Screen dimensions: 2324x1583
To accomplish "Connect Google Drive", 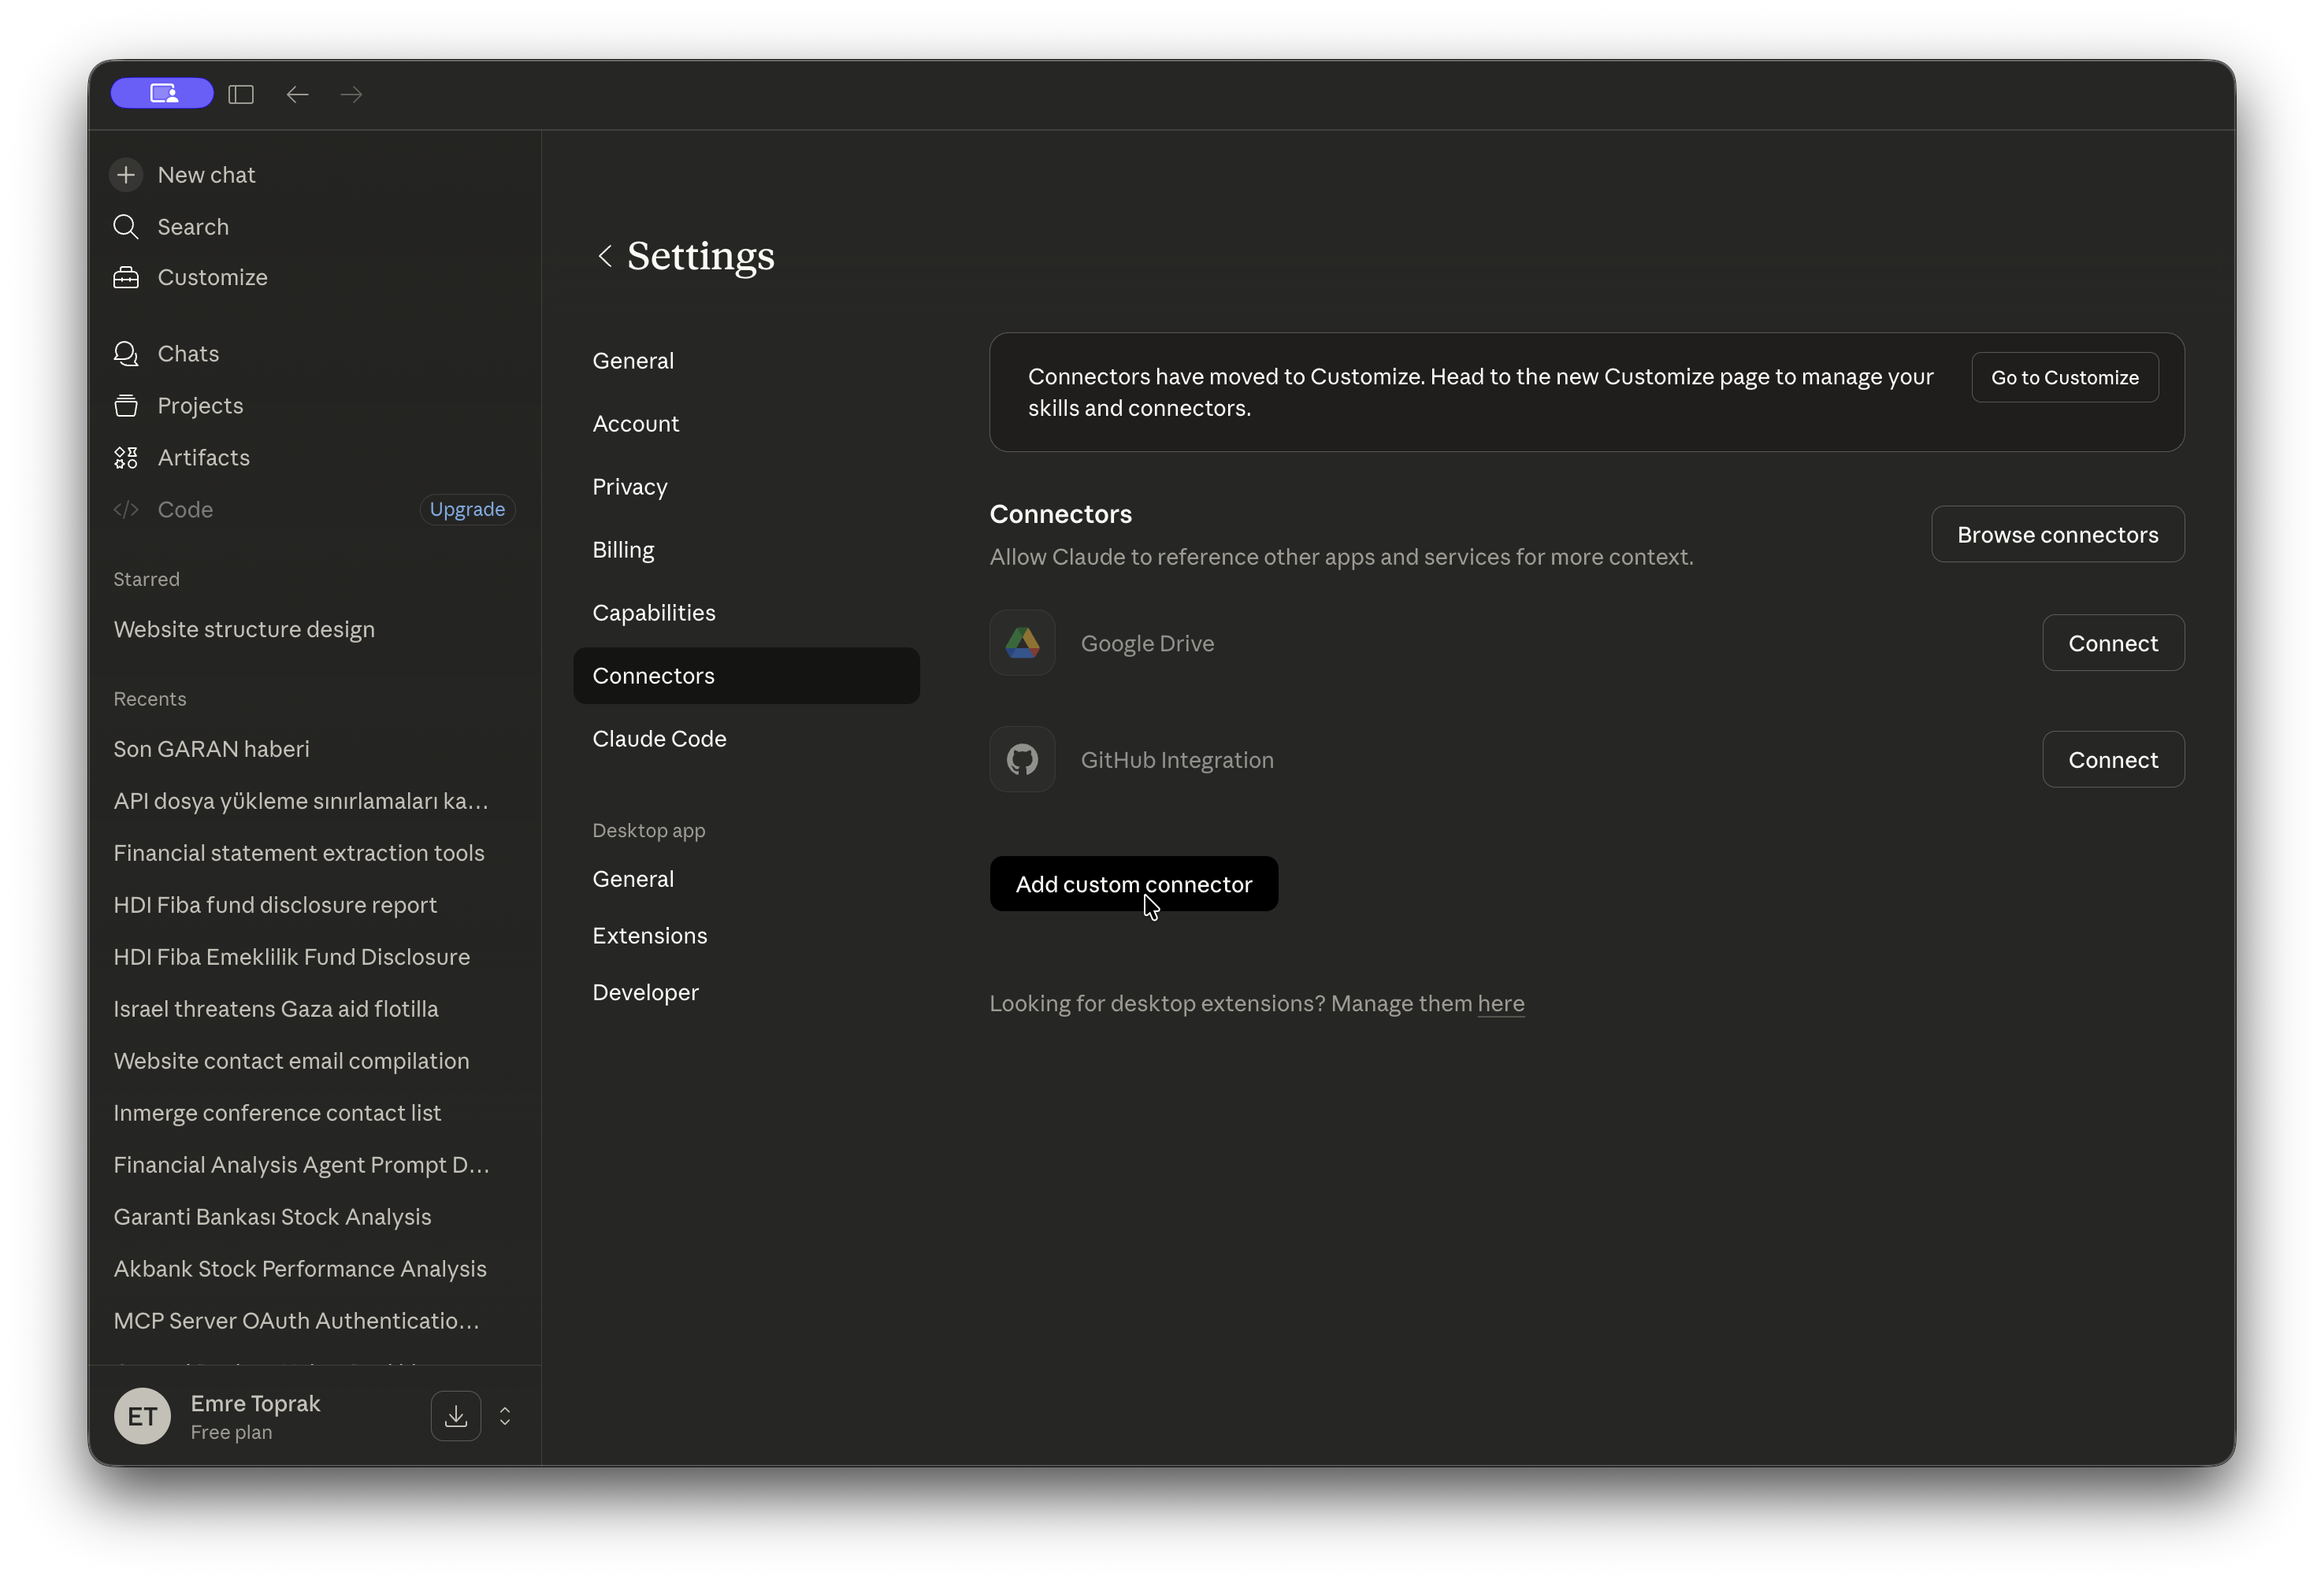I will pyautogui.click(x=2113, y=643).
